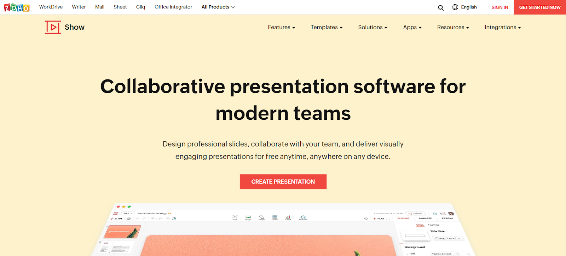Click the redo arrow in app preview
The image size is (566, 256).
144,219
